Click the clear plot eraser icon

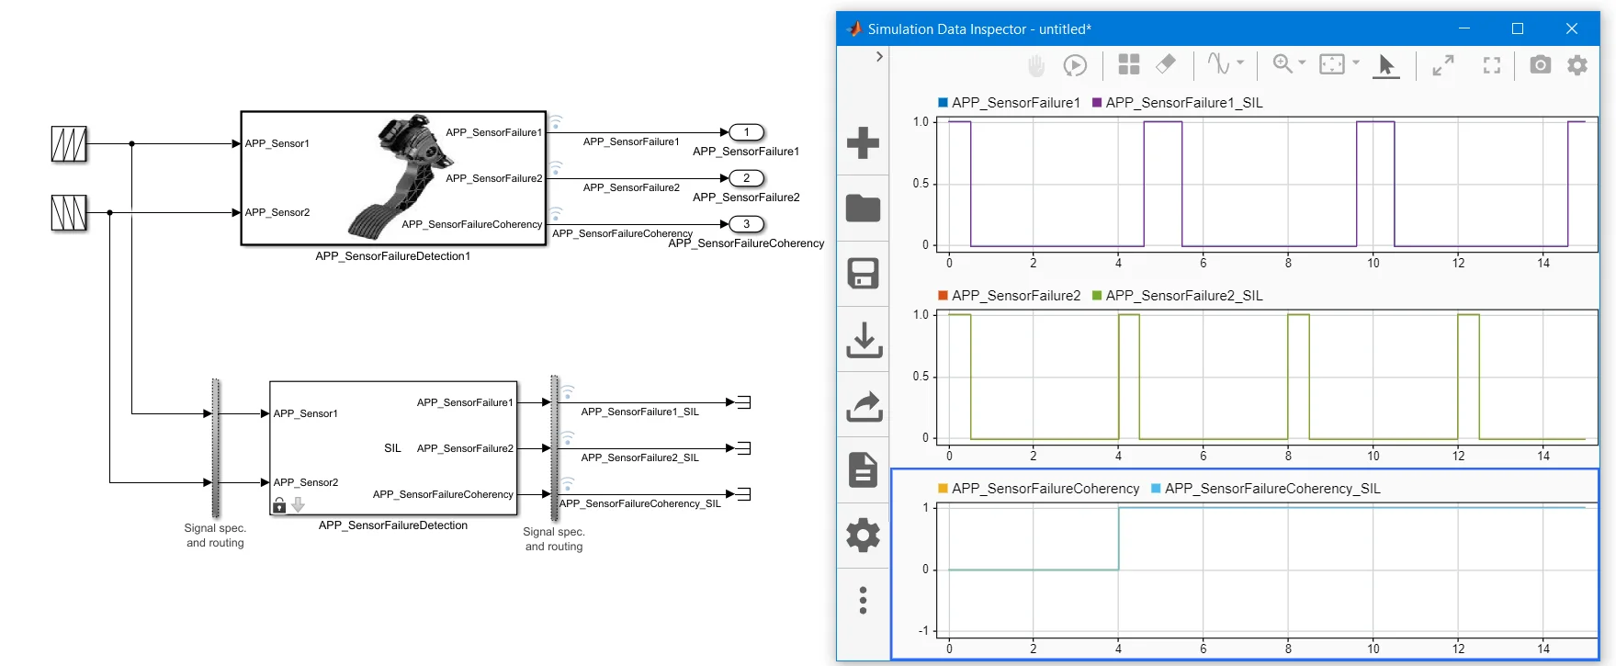point(1166,63)
